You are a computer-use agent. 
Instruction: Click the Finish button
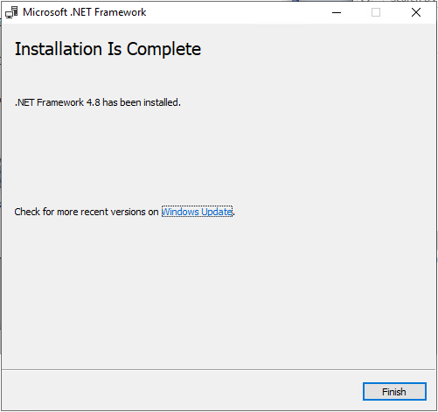coord(394,391)
